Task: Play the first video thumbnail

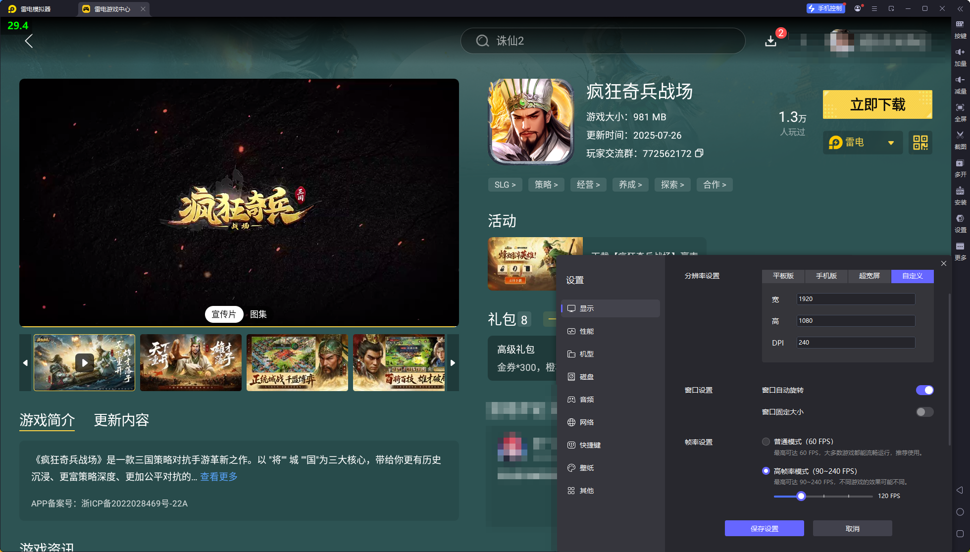Action: click(84, 362)
